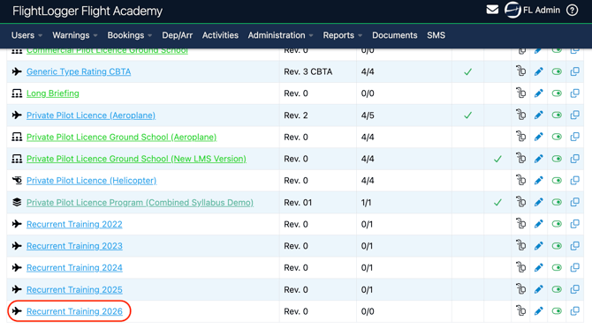Edit Generic Type Rating CBTA with pencil
The width and height of the screenshot is (592, 328).
(x=538, y=71)
